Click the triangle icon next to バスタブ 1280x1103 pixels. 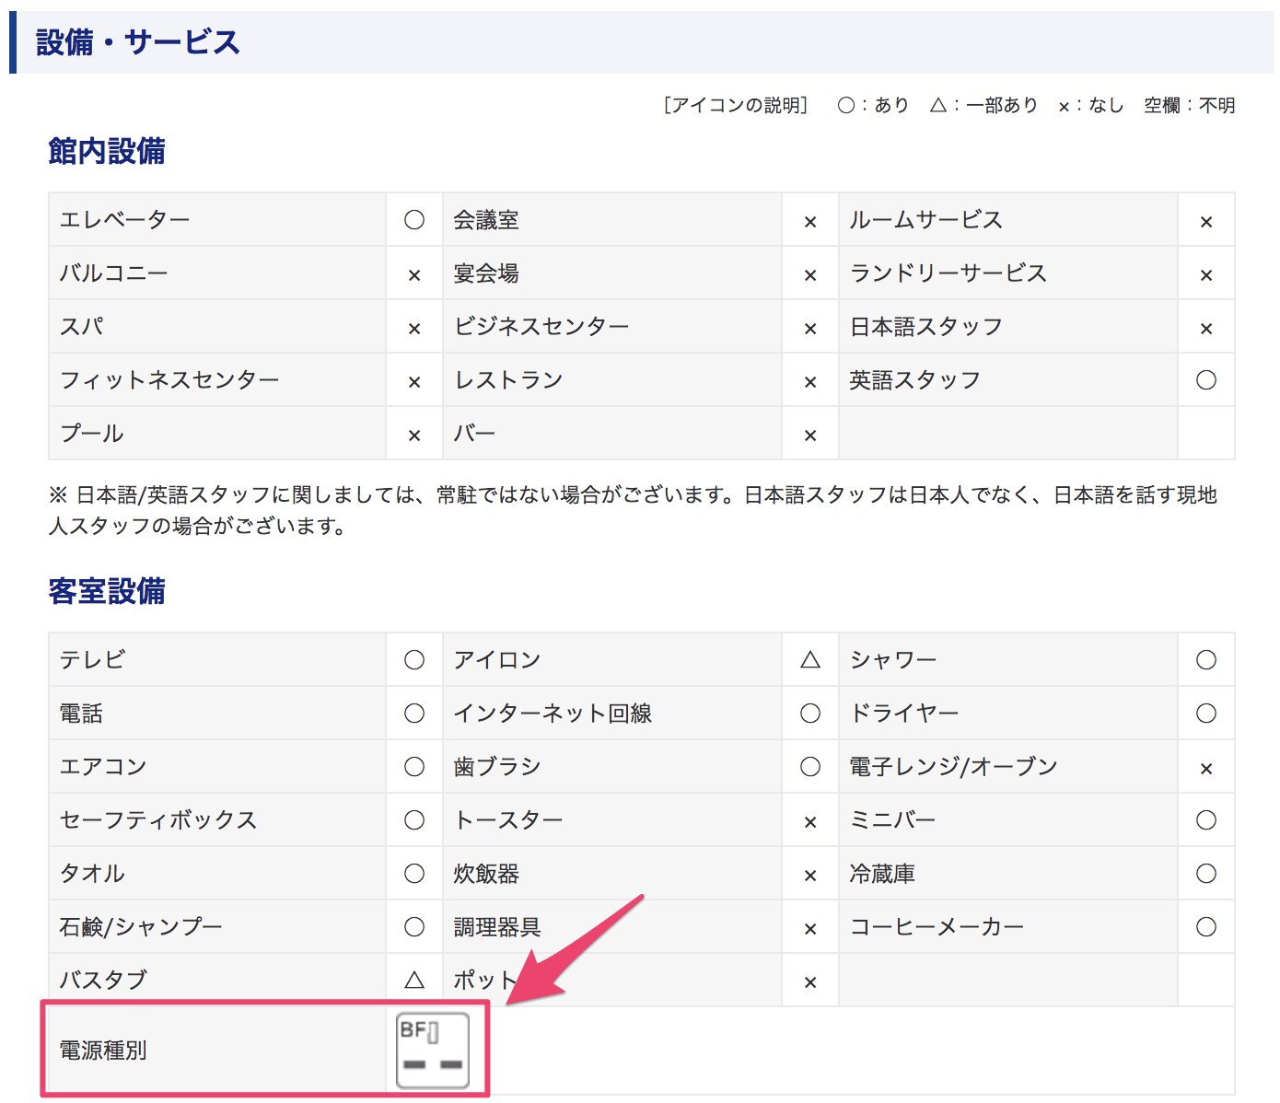pyautogui.click(x=414, y=981)
